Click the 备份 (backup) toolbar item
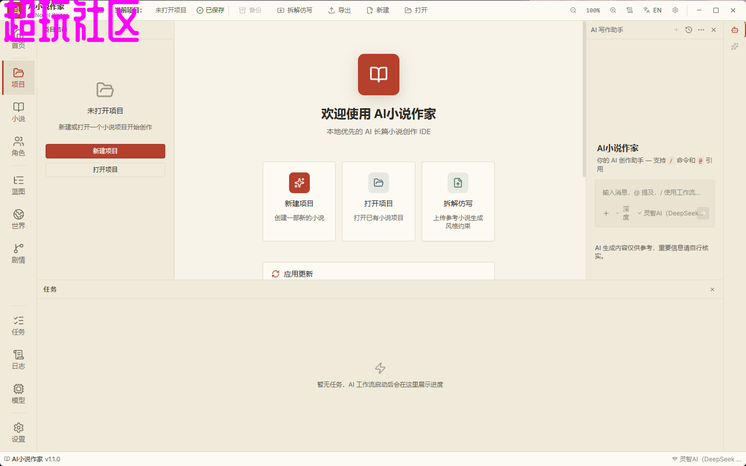Viewport: 746px width, 466px height. (x=250, y=10)
